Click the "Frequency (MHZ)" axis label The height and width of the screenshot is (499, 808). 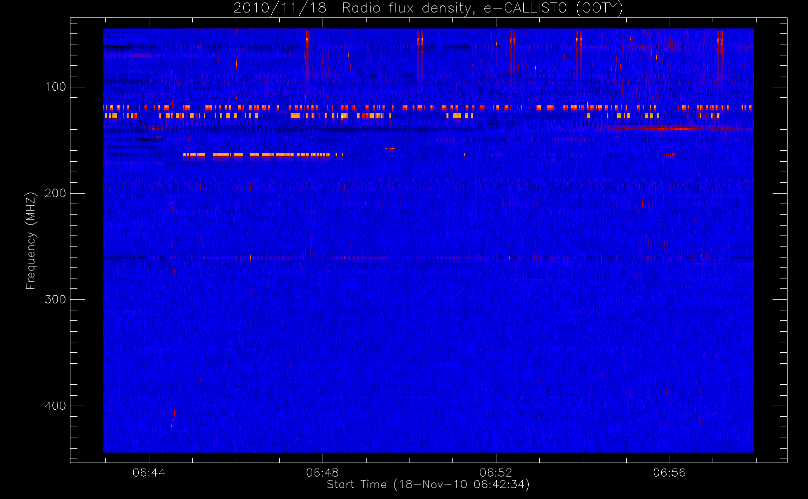pyautogui.click(x=31, y=241)
